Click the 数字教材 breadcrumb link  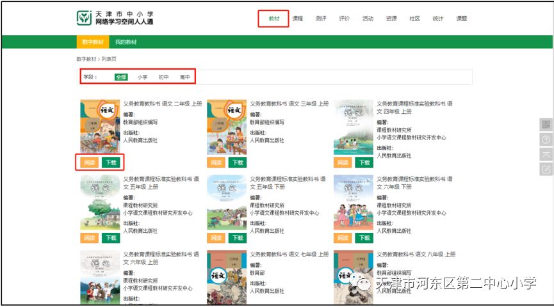[x=86, y=59]
